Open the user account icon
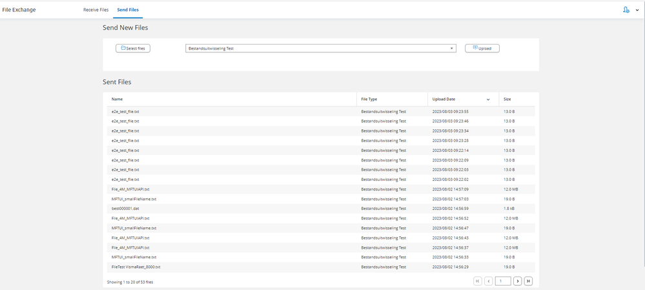 [626, 10]
